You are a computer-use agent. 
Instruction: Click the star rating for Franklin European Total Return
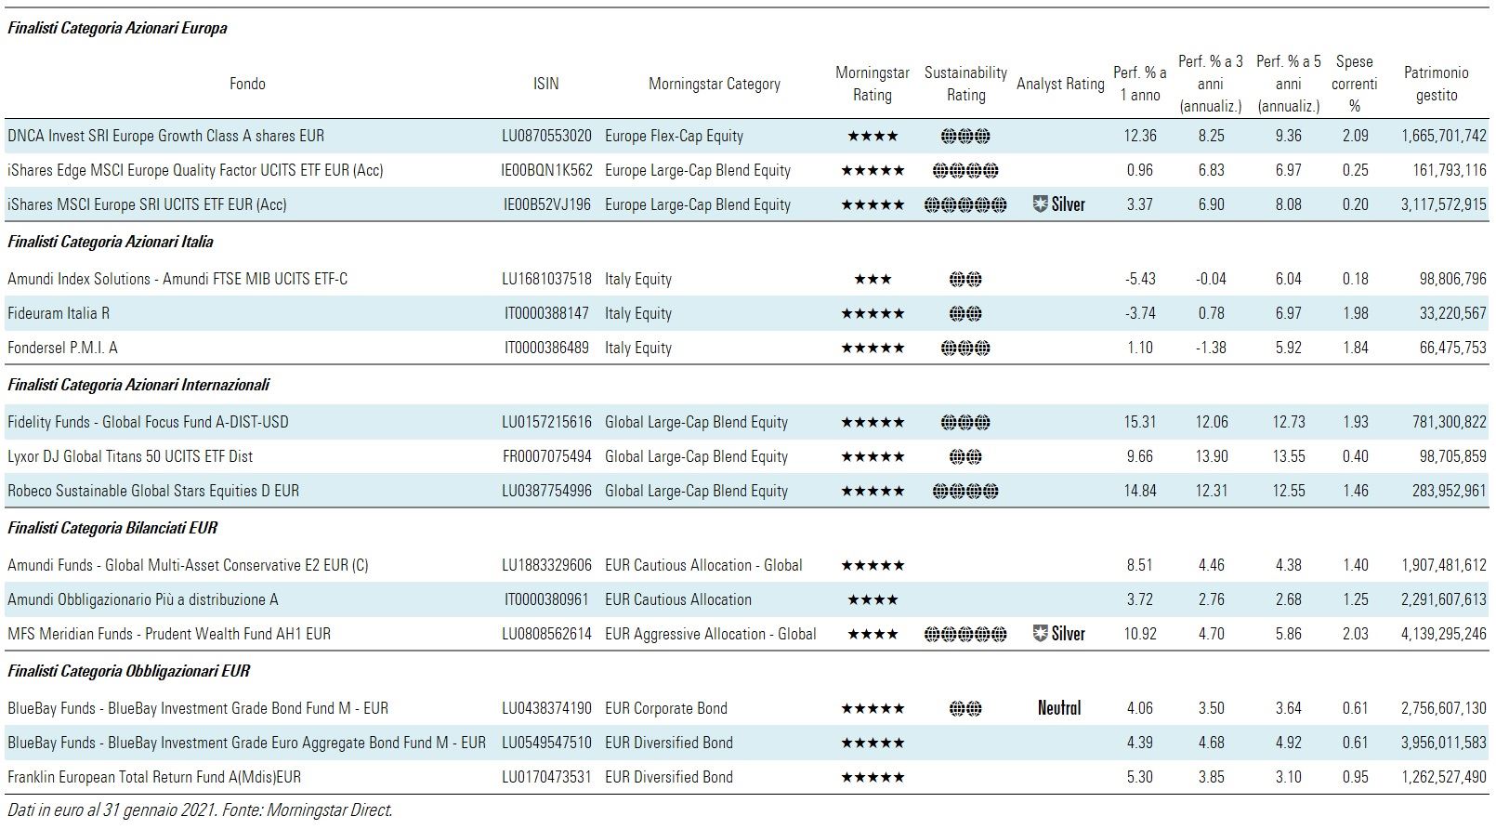click(x=872, y=777)
